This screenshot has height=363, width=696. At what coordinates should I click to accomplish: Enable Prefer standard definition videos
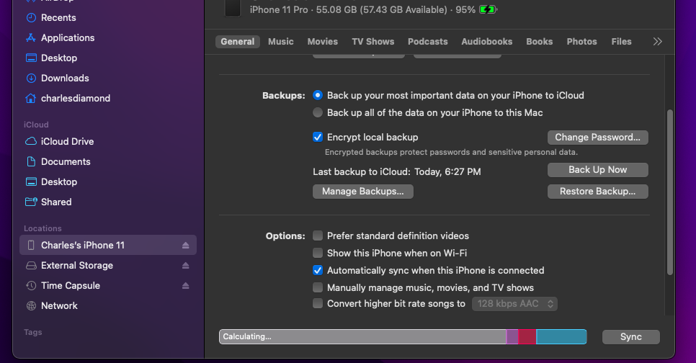(318, 236)
